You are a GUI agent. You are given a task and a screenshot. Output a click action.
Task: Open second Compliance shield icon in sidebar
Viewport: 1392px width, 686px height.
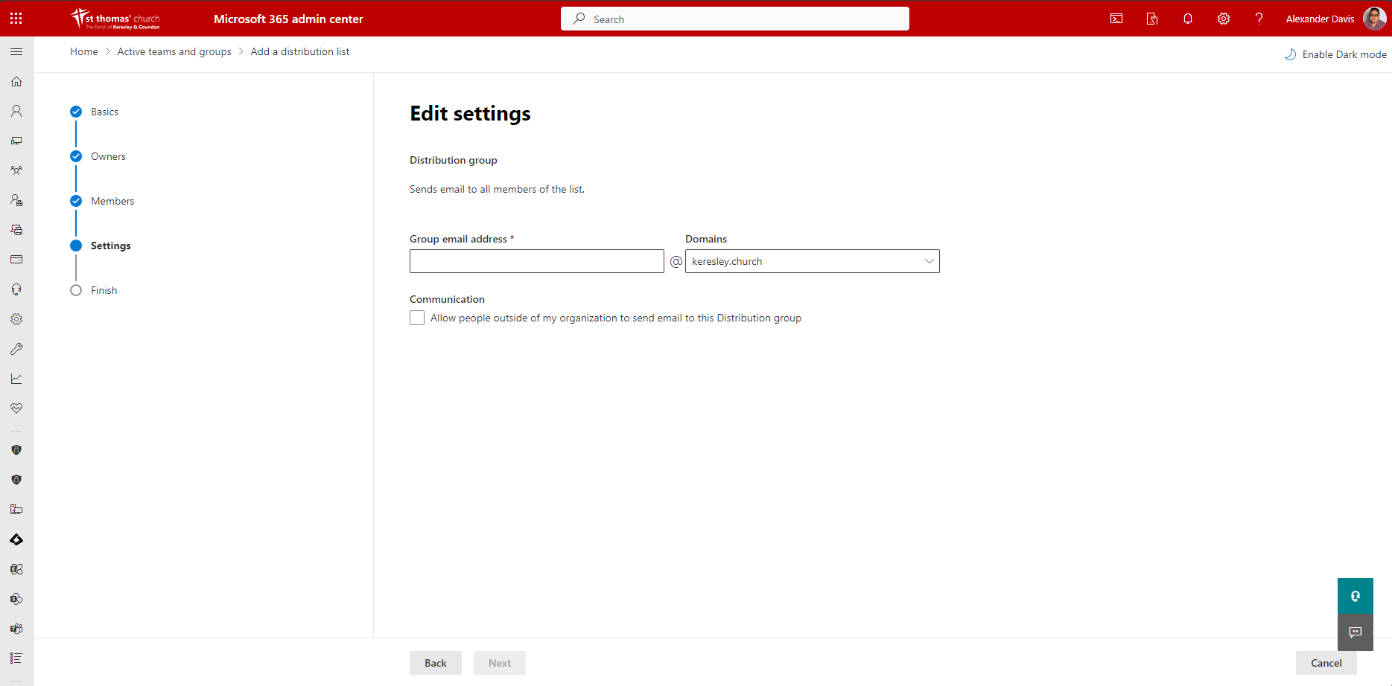pos(16,480)
